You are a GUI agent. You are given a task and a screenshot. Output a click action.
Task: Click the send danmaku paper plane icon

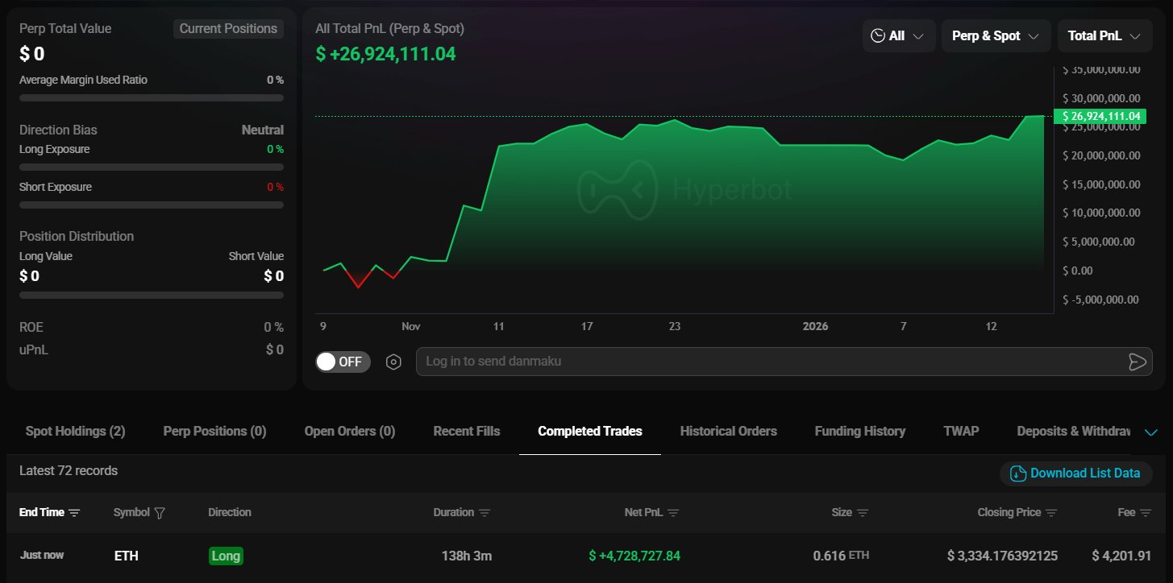pyautogui.click(x=1137, y=362)
